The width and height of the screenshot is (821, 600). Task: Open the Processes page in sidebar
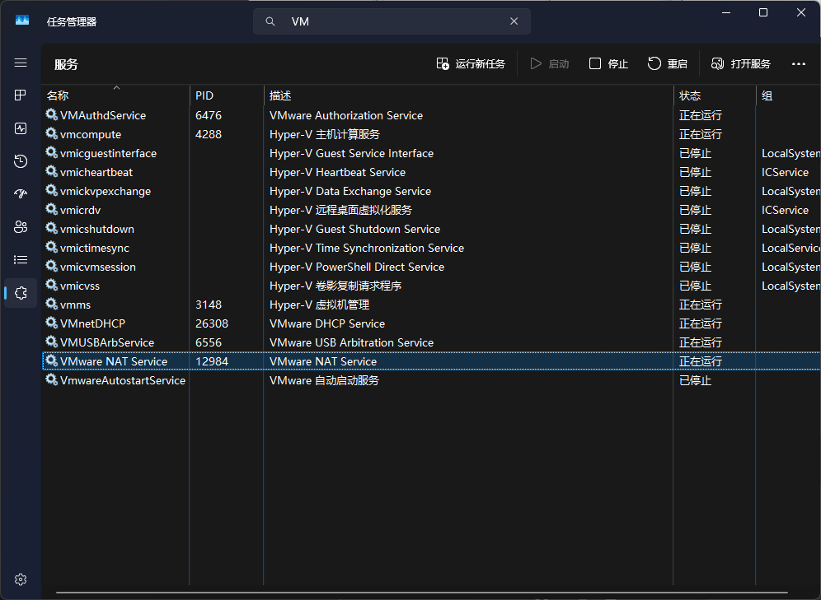click(x=21, y=95)
